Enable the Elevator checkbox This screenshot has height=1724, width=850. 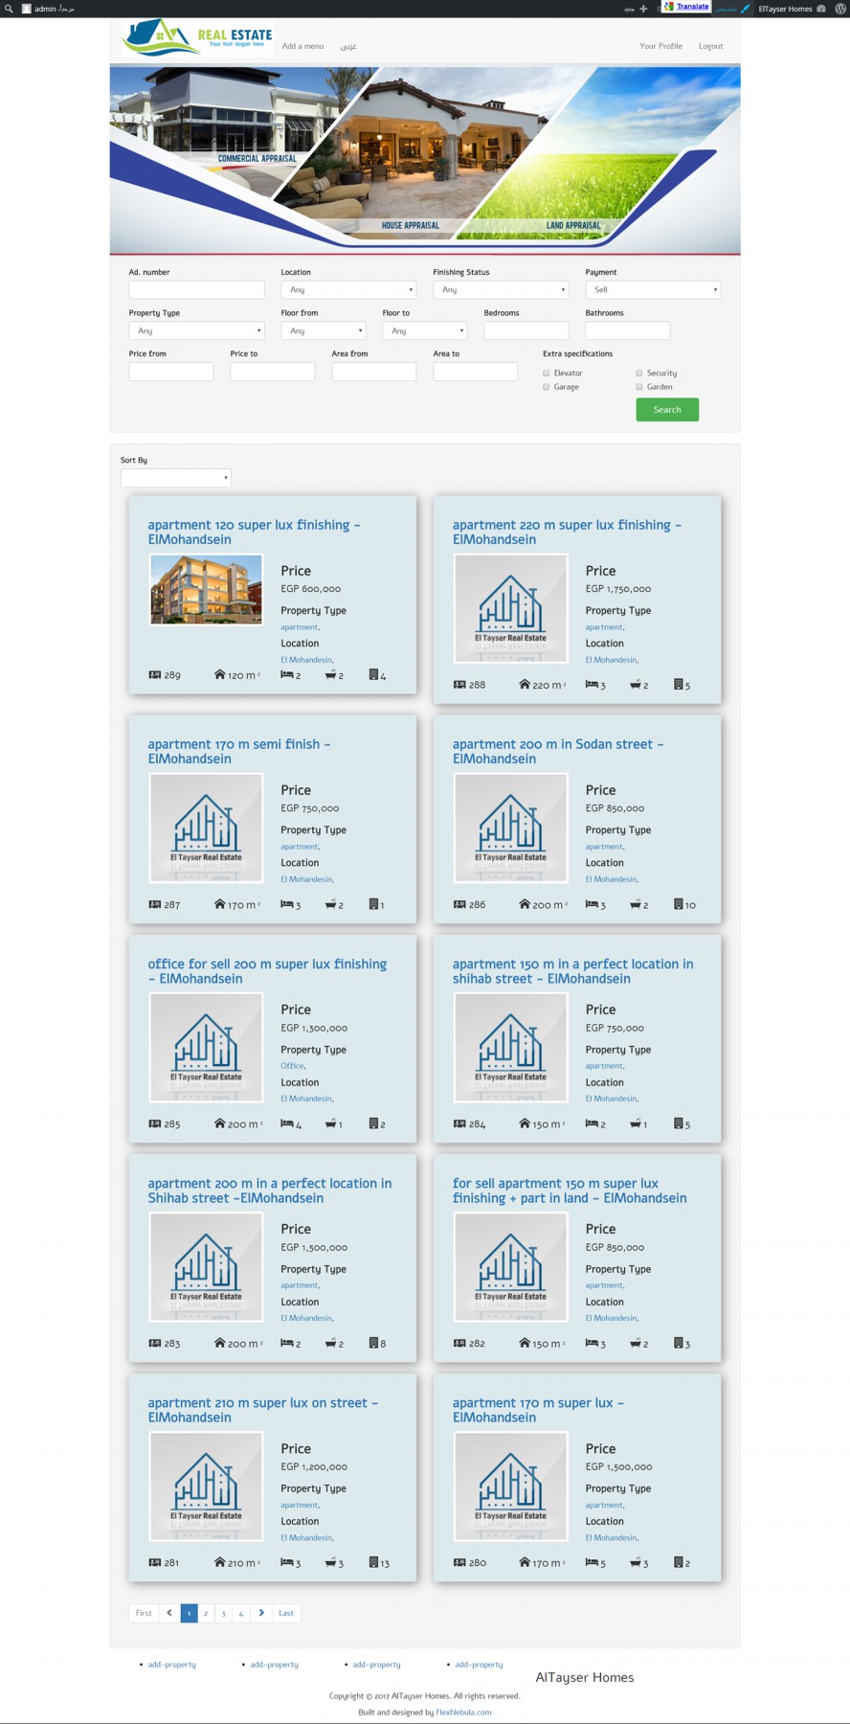(547, 374)
